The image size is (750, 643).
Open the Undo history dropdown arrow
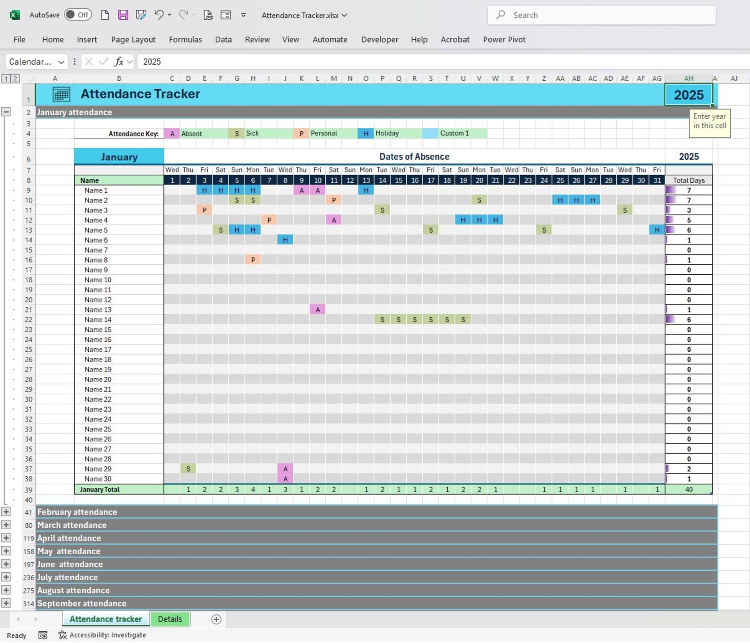170,15
